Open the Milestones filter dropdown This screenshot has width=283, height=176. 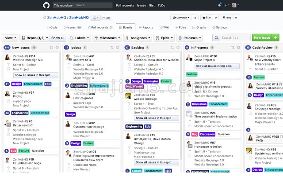click(107, 38)
